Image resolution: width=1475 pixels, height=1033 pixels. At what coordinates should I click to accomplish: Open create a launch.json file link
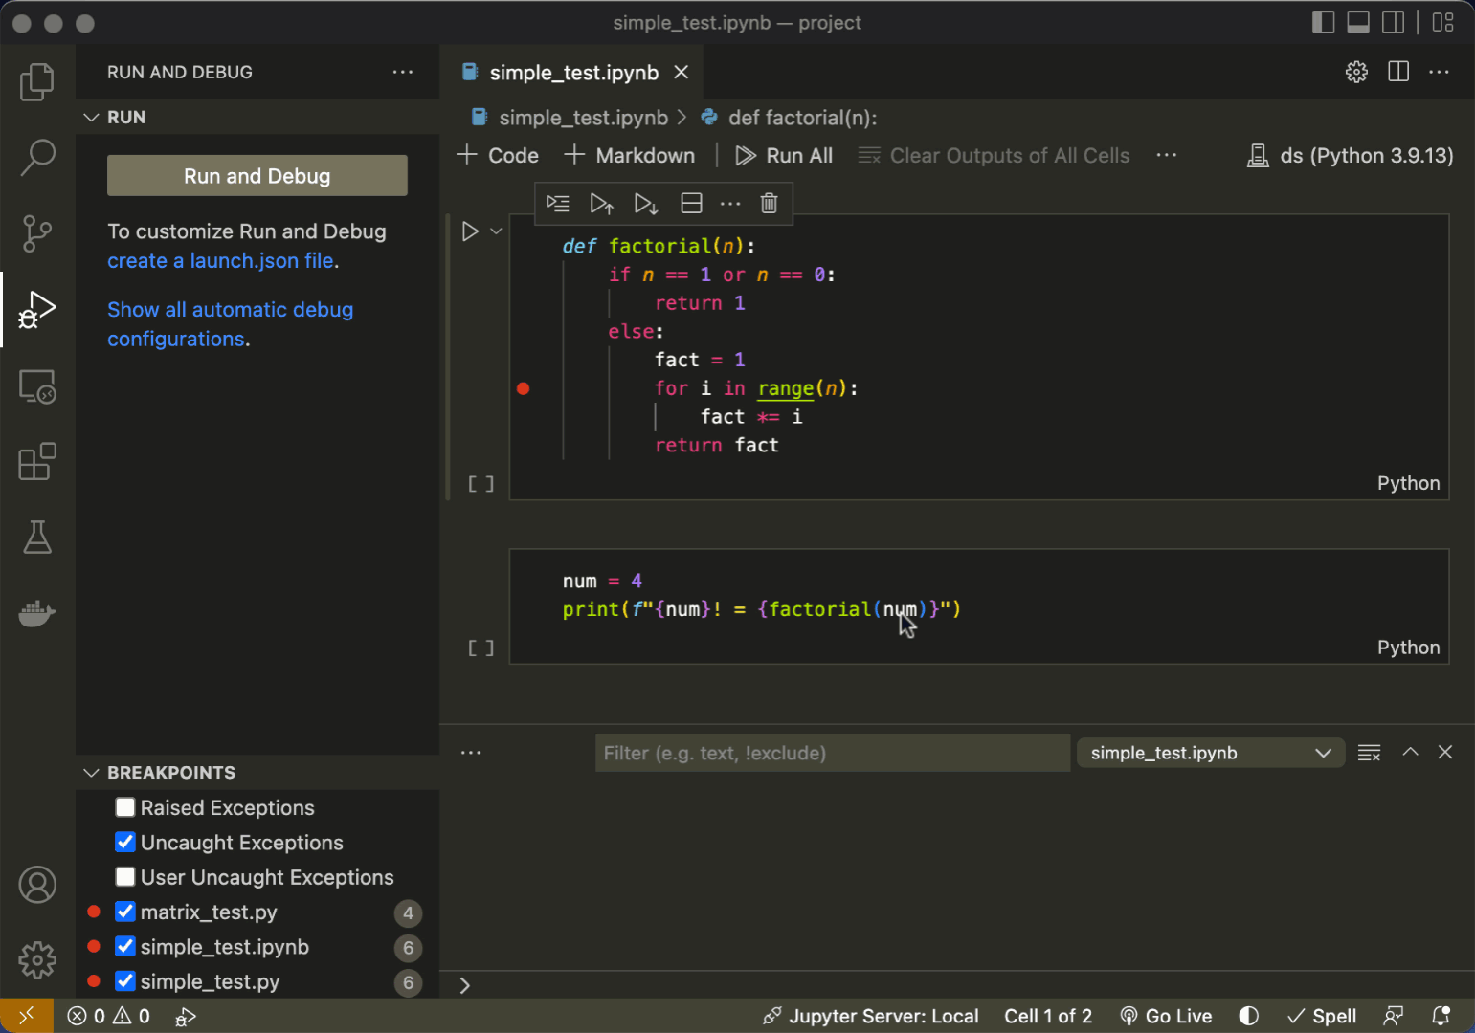point(220,261)
